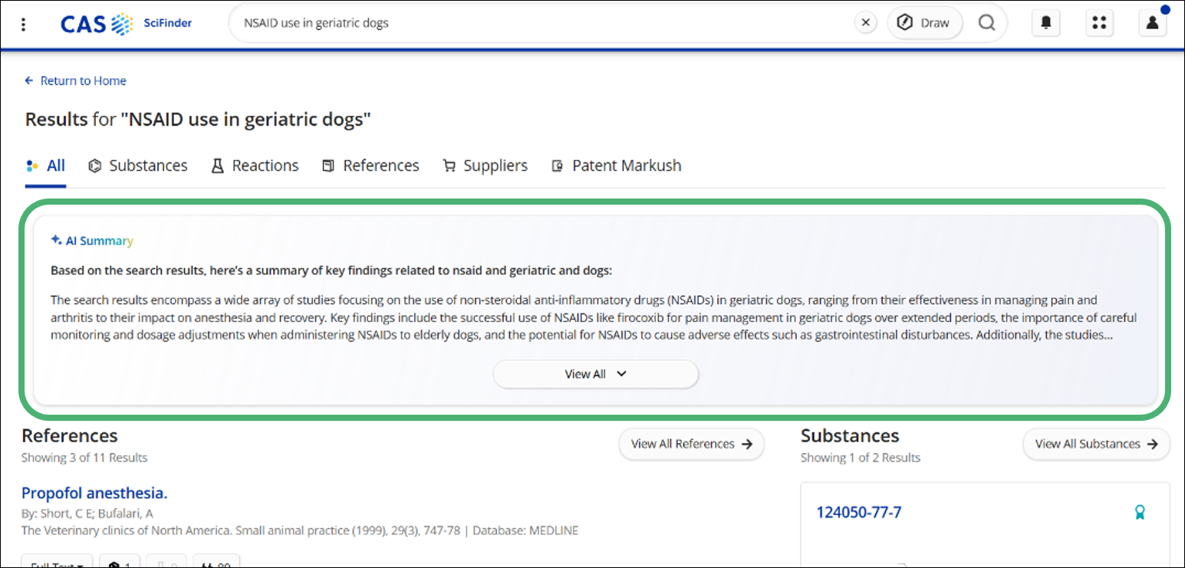Click View All References button
This screenshot has height=568, width=1185.
[x=692, y=444]
